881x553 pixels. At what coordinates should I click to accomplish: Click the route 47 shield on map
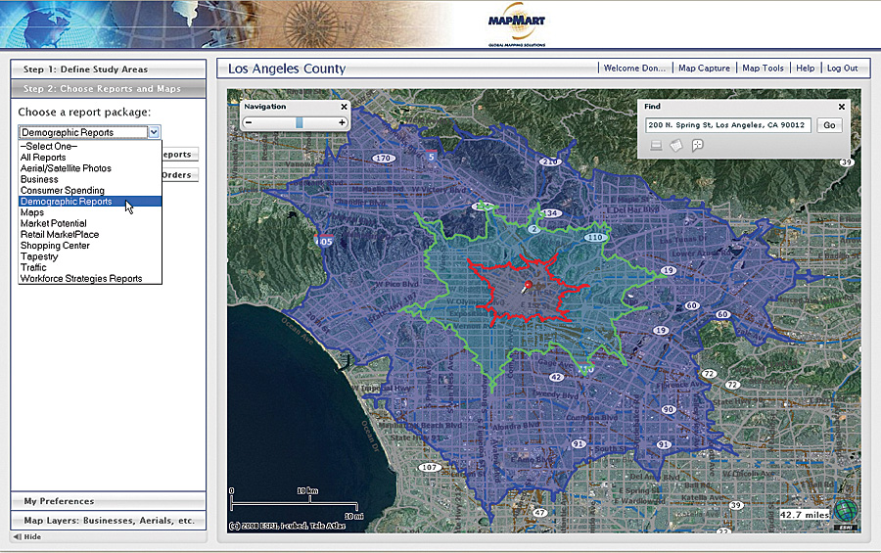pos(540,513)
